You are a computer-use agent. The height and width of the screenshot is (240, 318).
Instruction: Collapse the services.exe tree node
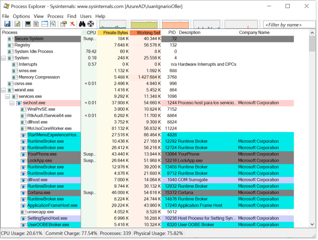[8, 96]
